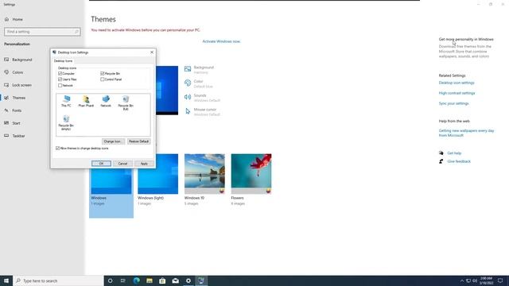Close the Desktop Icon Settings dialog
Viewport: 509px width, 286px height.
152,52
